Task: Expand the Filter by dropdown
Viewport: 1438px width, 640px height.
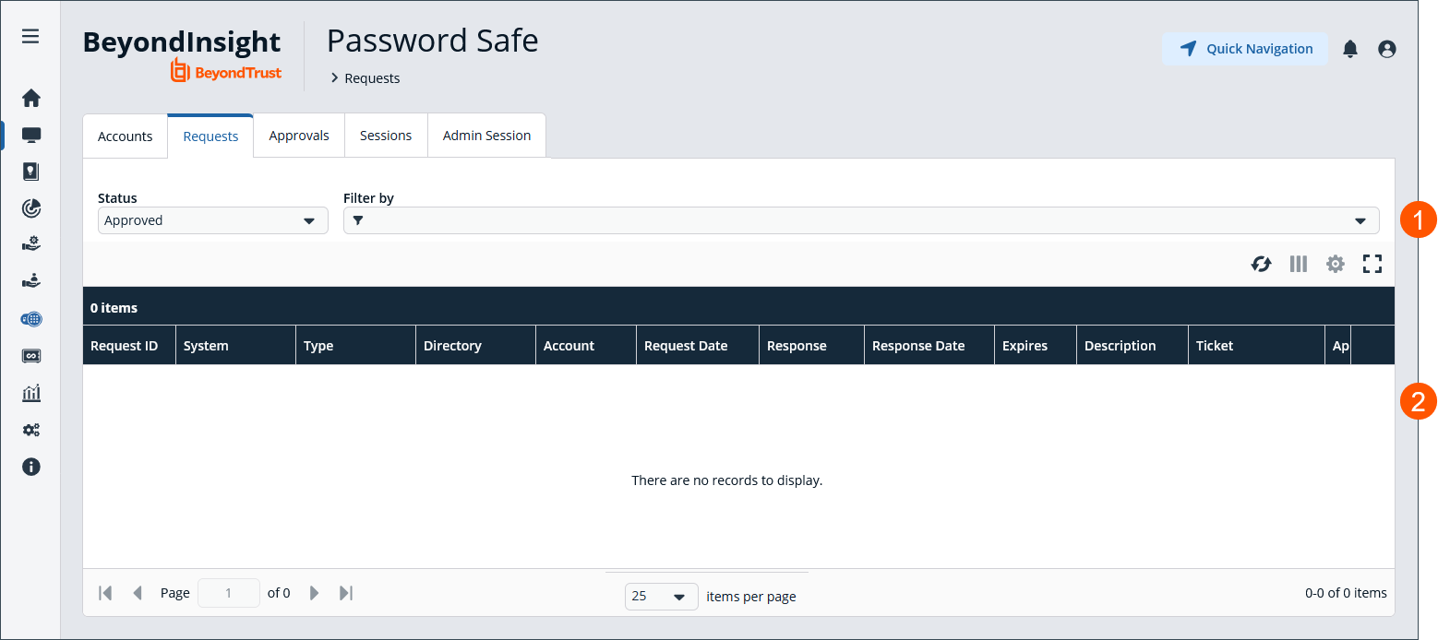Action: click(1360, 220)
